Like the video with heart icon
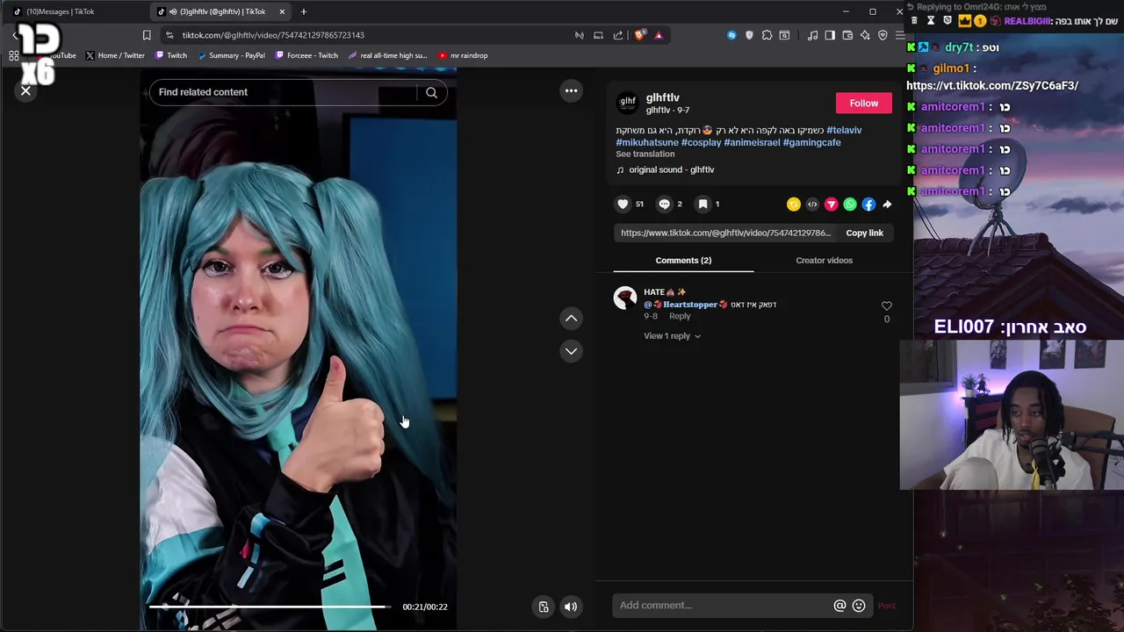The image size is (1124, 632). click(623, 204)
